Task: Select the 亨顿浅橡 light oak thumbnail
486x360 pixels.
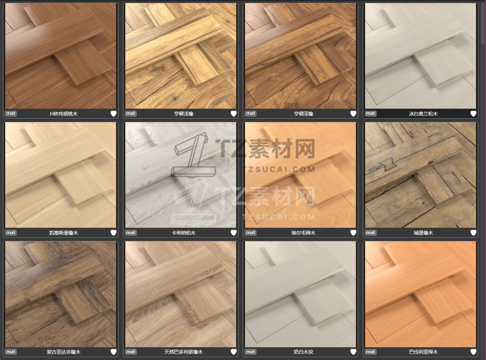Action: 181,56
